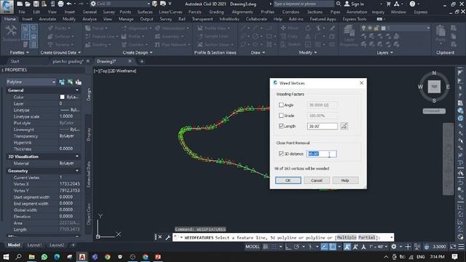Screen dimensions: 466x262
Task: Click the Plot printer icon
Action: point(60,4)
